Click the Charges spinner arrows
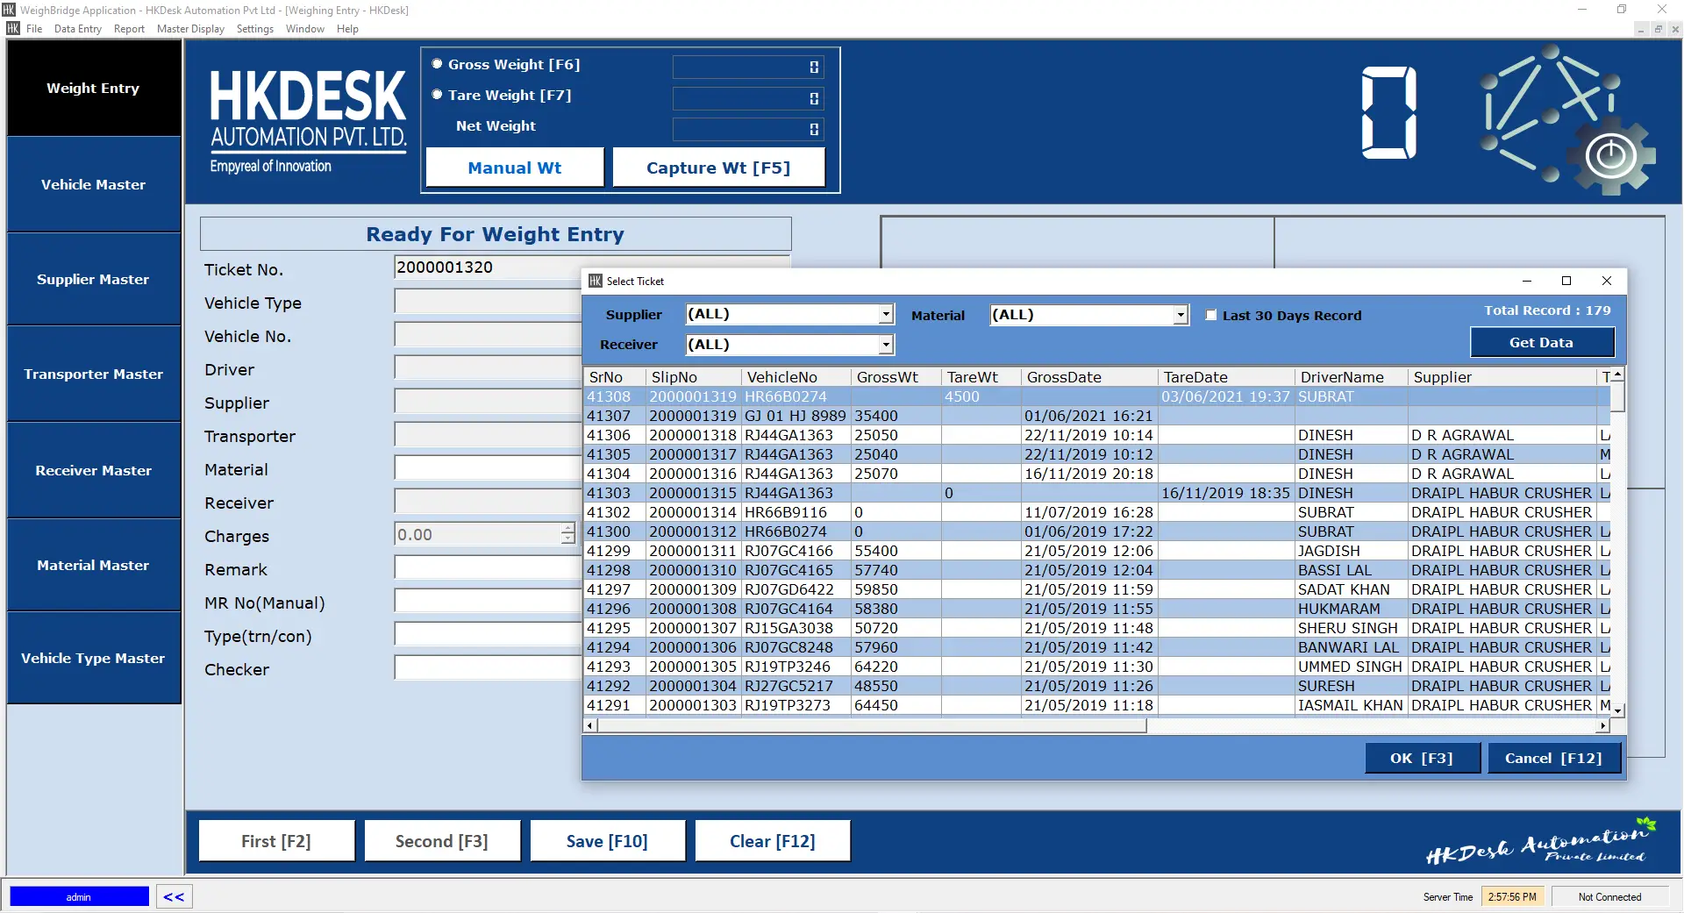 567,534
